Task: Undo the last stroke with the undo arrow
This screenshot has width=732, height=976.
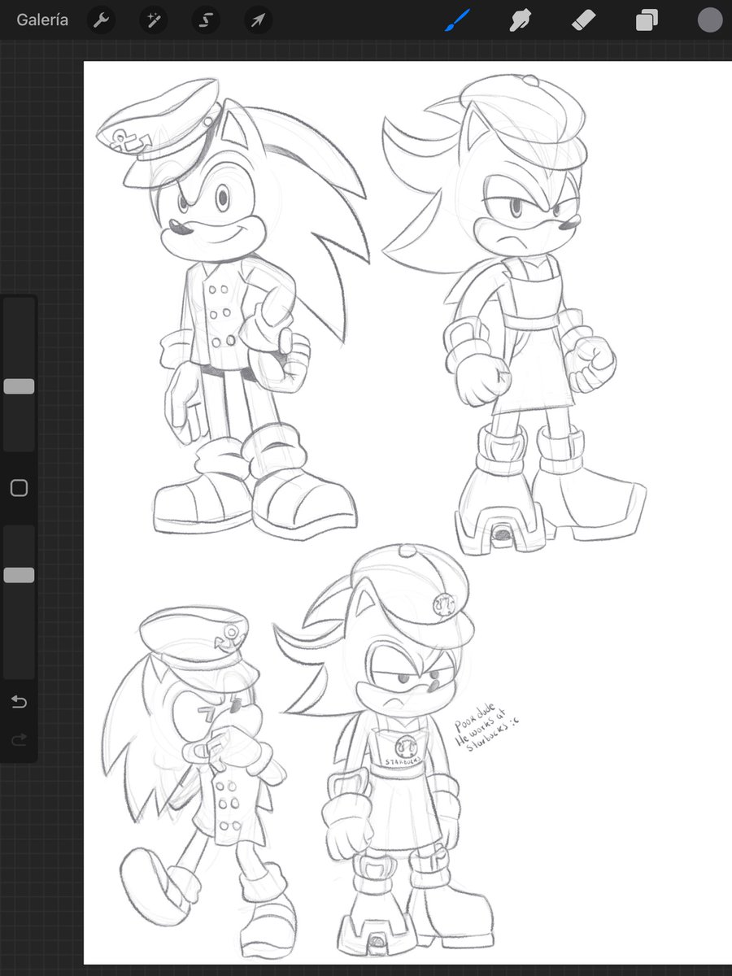Action: pyautogui.click(x=19, y=702)
